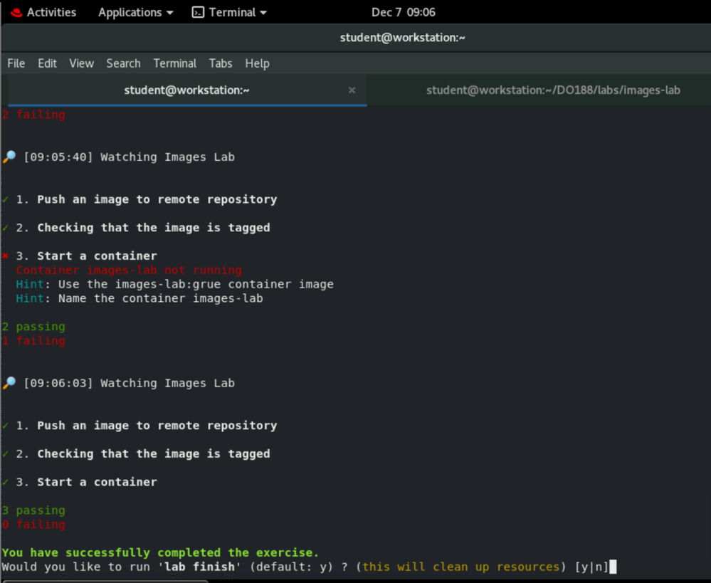This screenshot has width=711, height=583.
Task: Open the Help menu
Action: [x=257, y=63]
